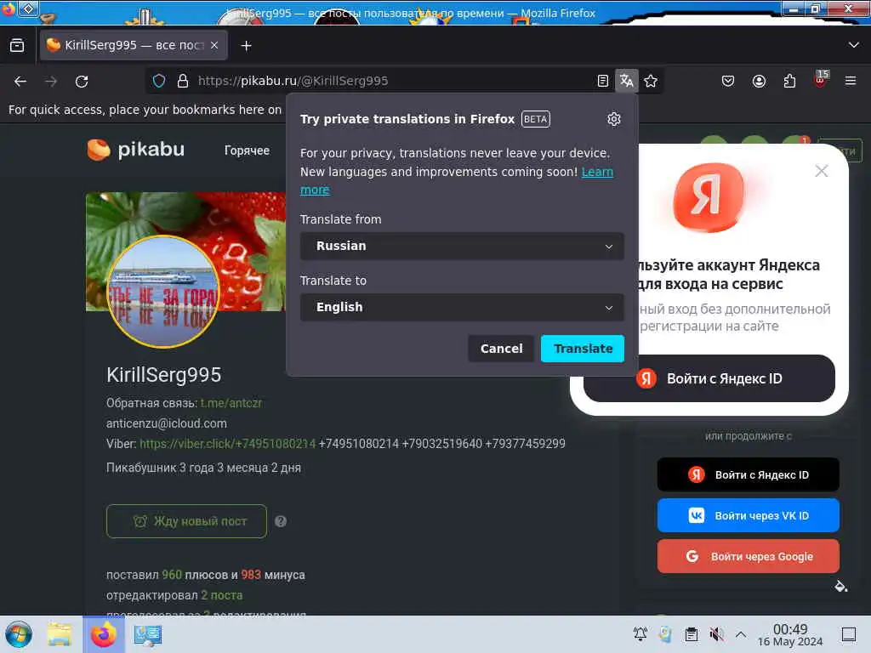Click the Cancel button in translation panel
This screenshot has width=871, height=653.
point(501,349)
